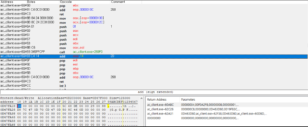Select hex byte '29' in the first row
This screenshot has height=127, width=308.
92,106
